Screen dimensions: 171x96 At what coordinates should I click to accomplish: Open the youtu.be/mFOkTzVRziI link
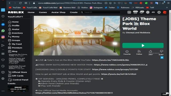[119, 74]
